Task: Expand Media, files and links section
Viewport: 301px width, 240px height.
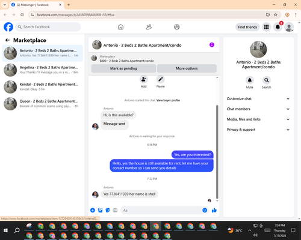Action: coord(258,119)
